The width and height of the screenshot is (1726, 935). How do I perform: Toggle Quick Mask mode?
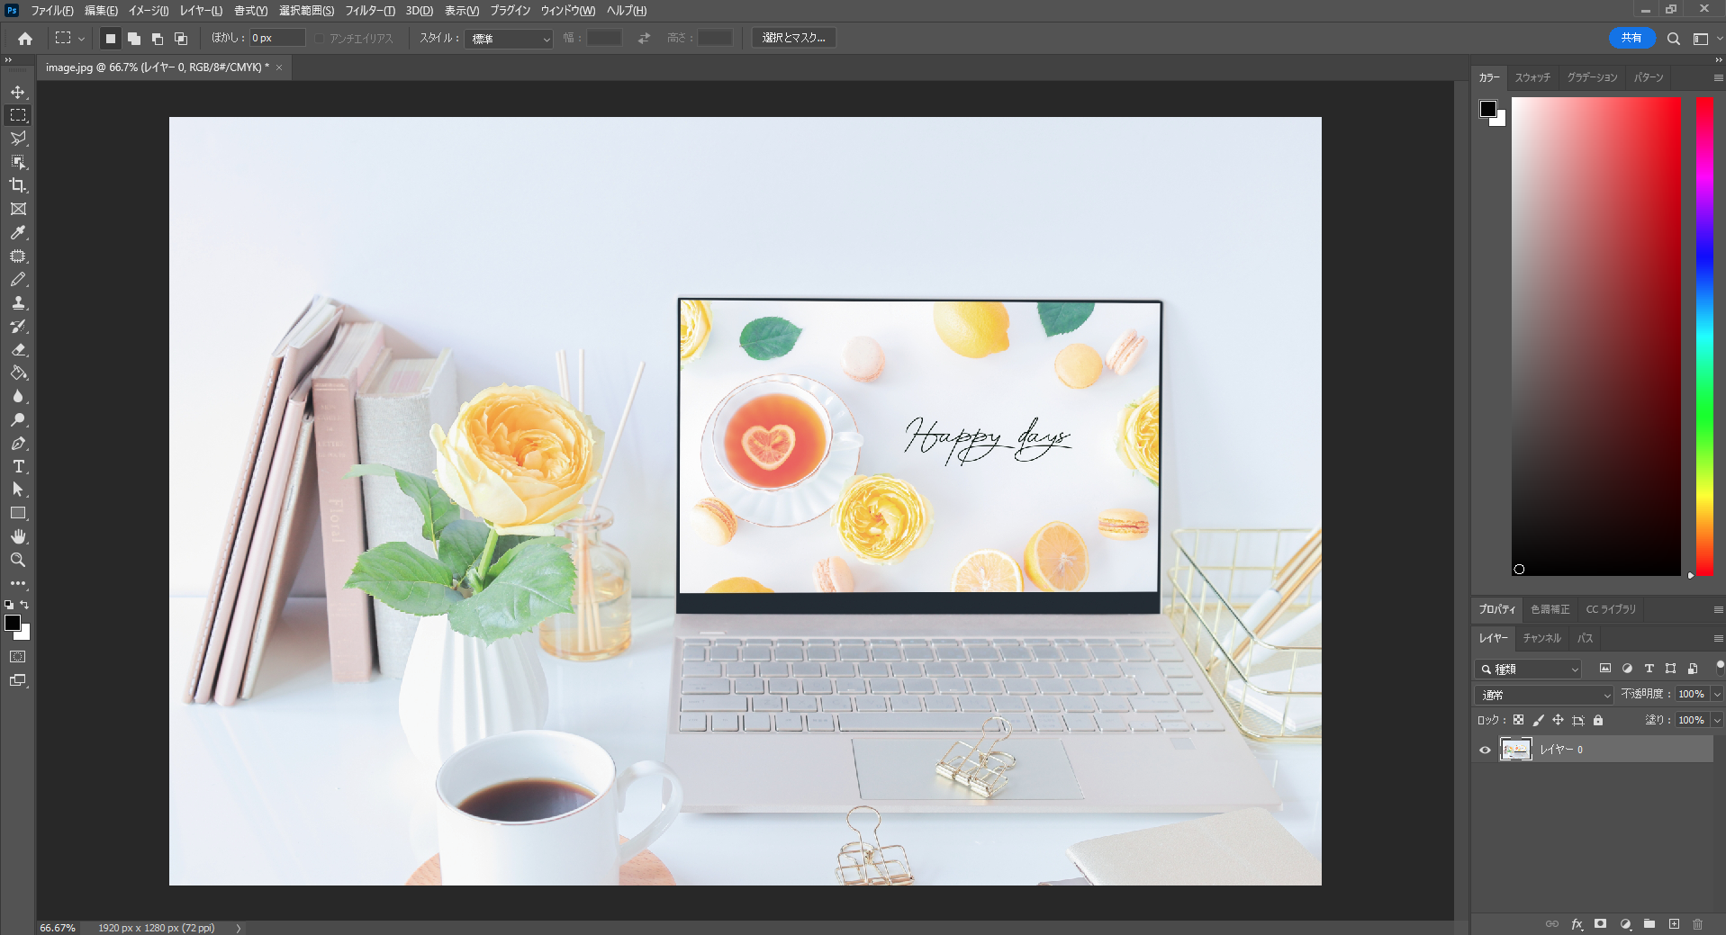[18, 657]
